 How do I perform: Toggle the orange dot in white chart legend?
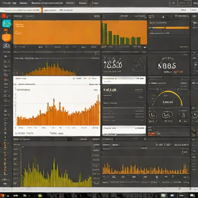pyautogui.click(x=89, y=79)
